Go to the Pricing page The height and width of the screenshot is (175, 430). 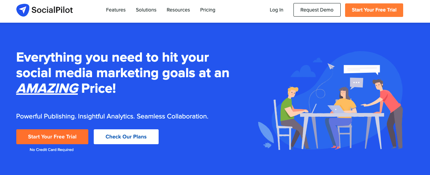[x=208, y=10]
